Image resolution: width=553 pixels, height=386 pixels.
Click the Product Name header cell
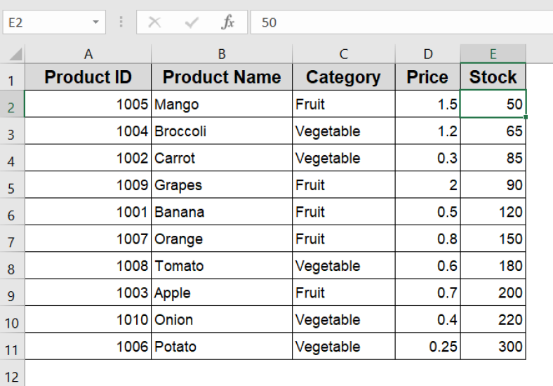pyautogui.click(x=222, y=77)
